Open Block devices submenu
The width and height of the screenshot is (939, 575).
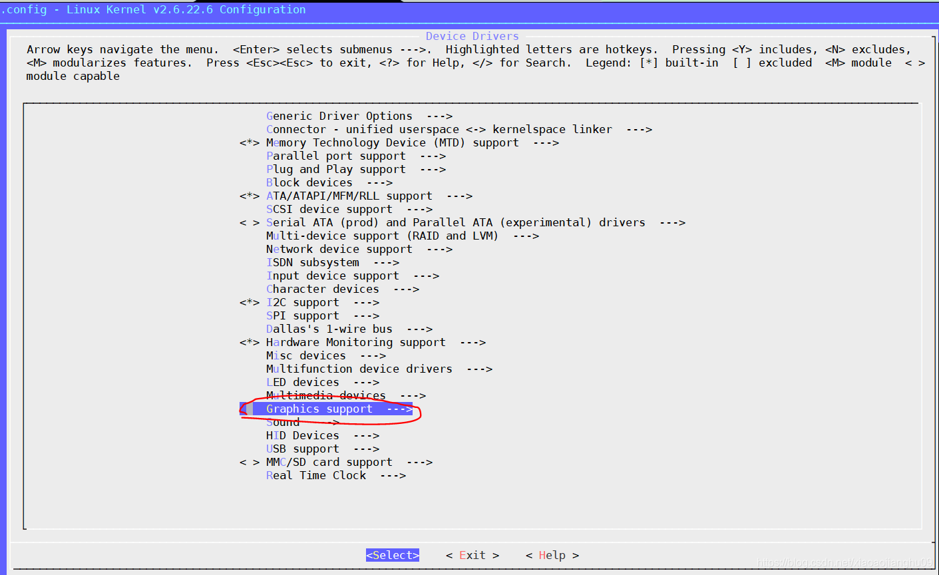tap(329, 182)
